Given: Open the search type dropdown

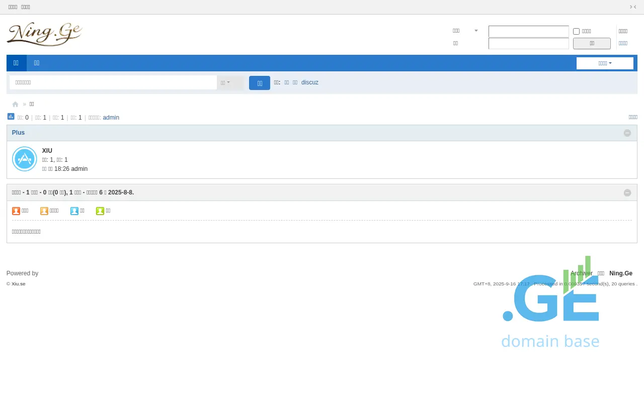Looking at the screenshot, I should click(225, 83).
